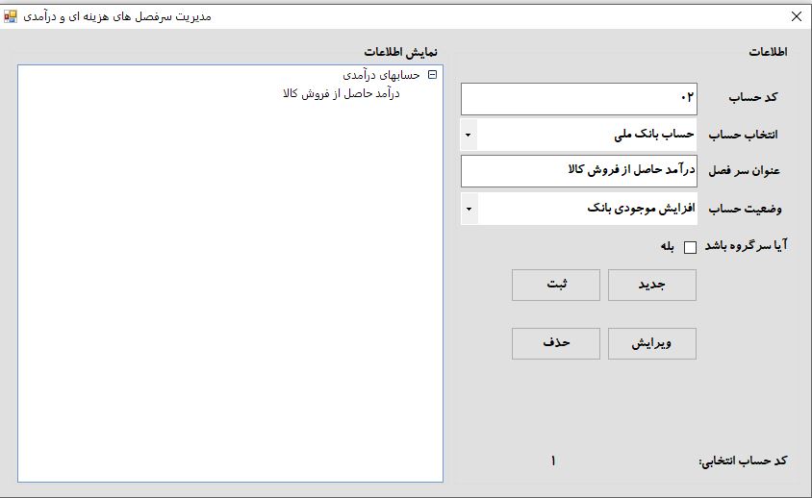Open the وضعیت حساب dropdown arrow
The height and width of the screenshot is (498, 812).
pyautogui.click(x=469, y=210)
